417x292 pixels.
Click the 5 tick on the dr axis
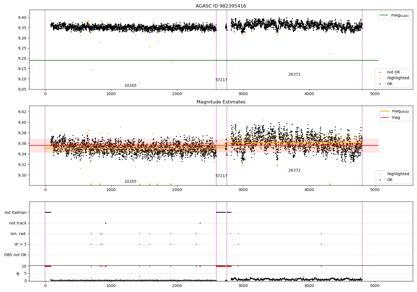pos(26,274)
